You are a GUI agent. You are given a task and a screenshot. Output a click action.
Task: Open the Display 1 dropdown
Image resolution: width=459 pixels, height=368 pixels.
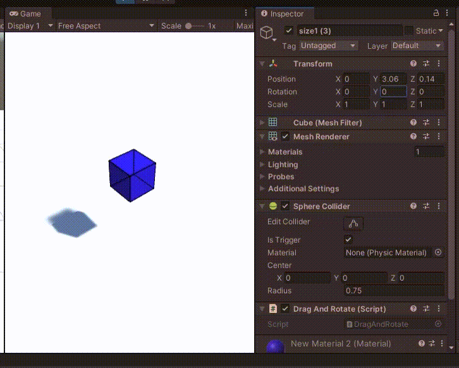point(30,26)
